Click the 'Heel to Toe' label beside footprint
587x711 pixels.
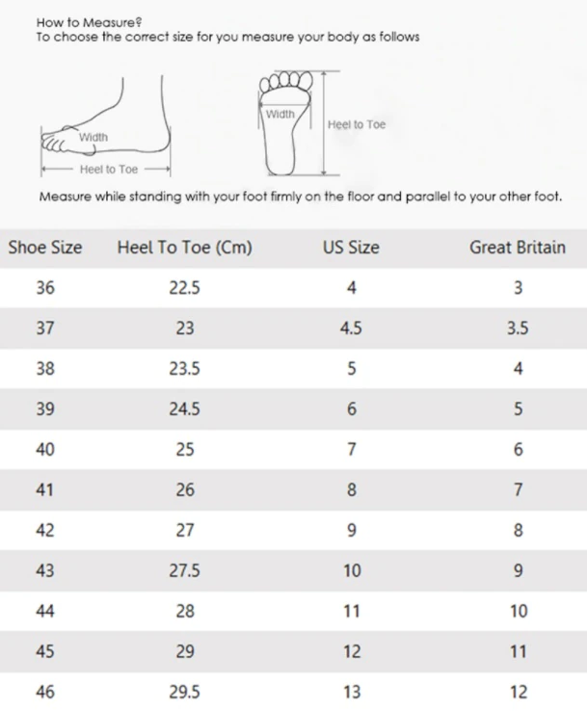pyautogui.click(x=357, y=124)
